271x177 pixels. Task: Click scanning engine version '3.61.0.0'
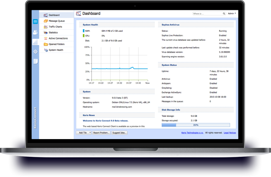(x=223, y=57)
